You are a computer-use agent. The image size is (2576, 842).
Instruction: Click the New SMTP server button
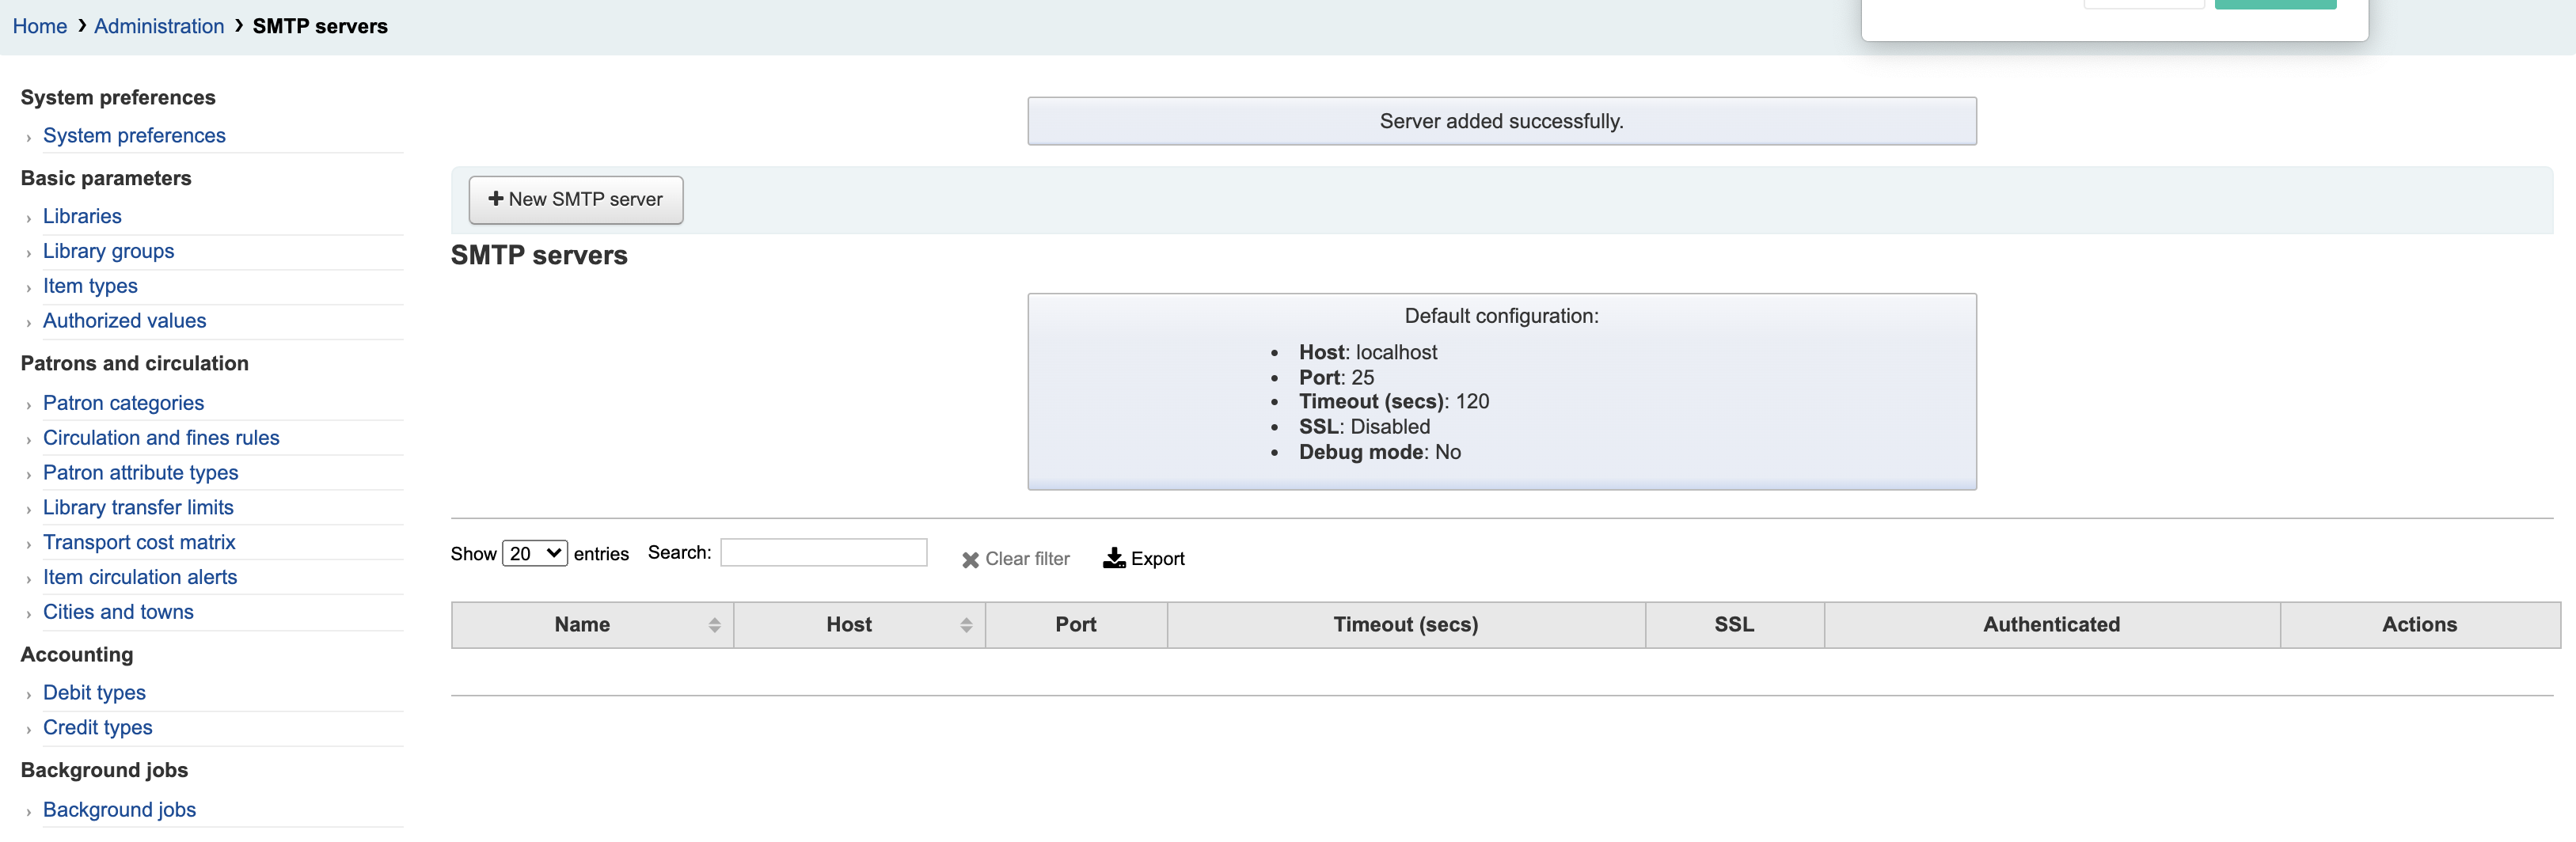click(x=575, y=200)
